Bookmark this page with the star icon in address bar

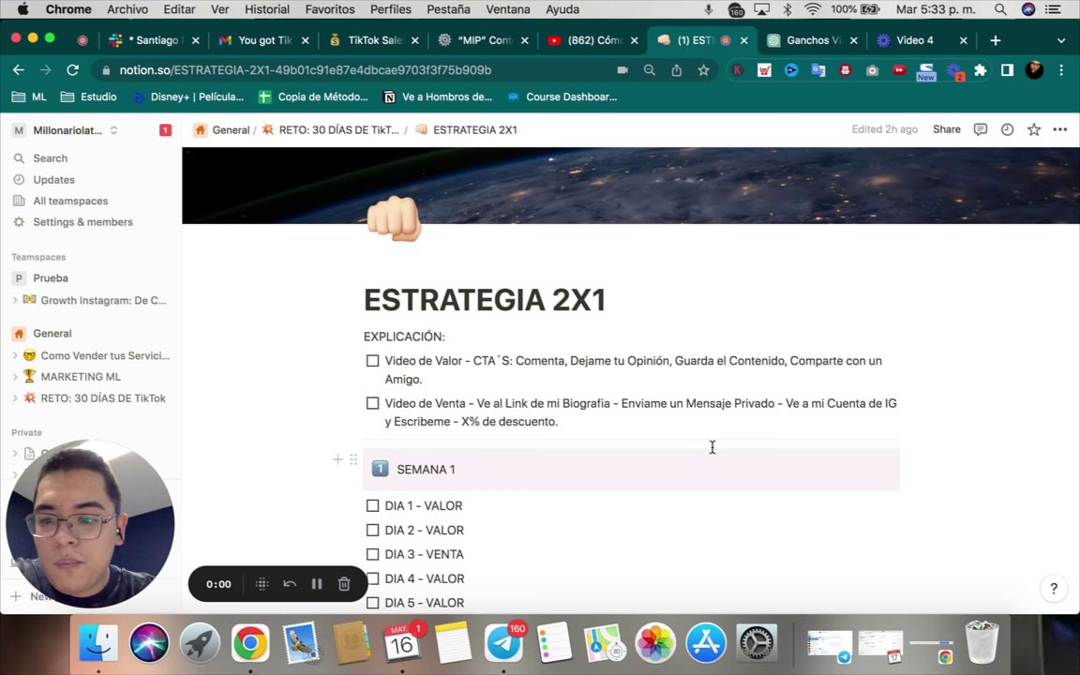pos(703,70)
